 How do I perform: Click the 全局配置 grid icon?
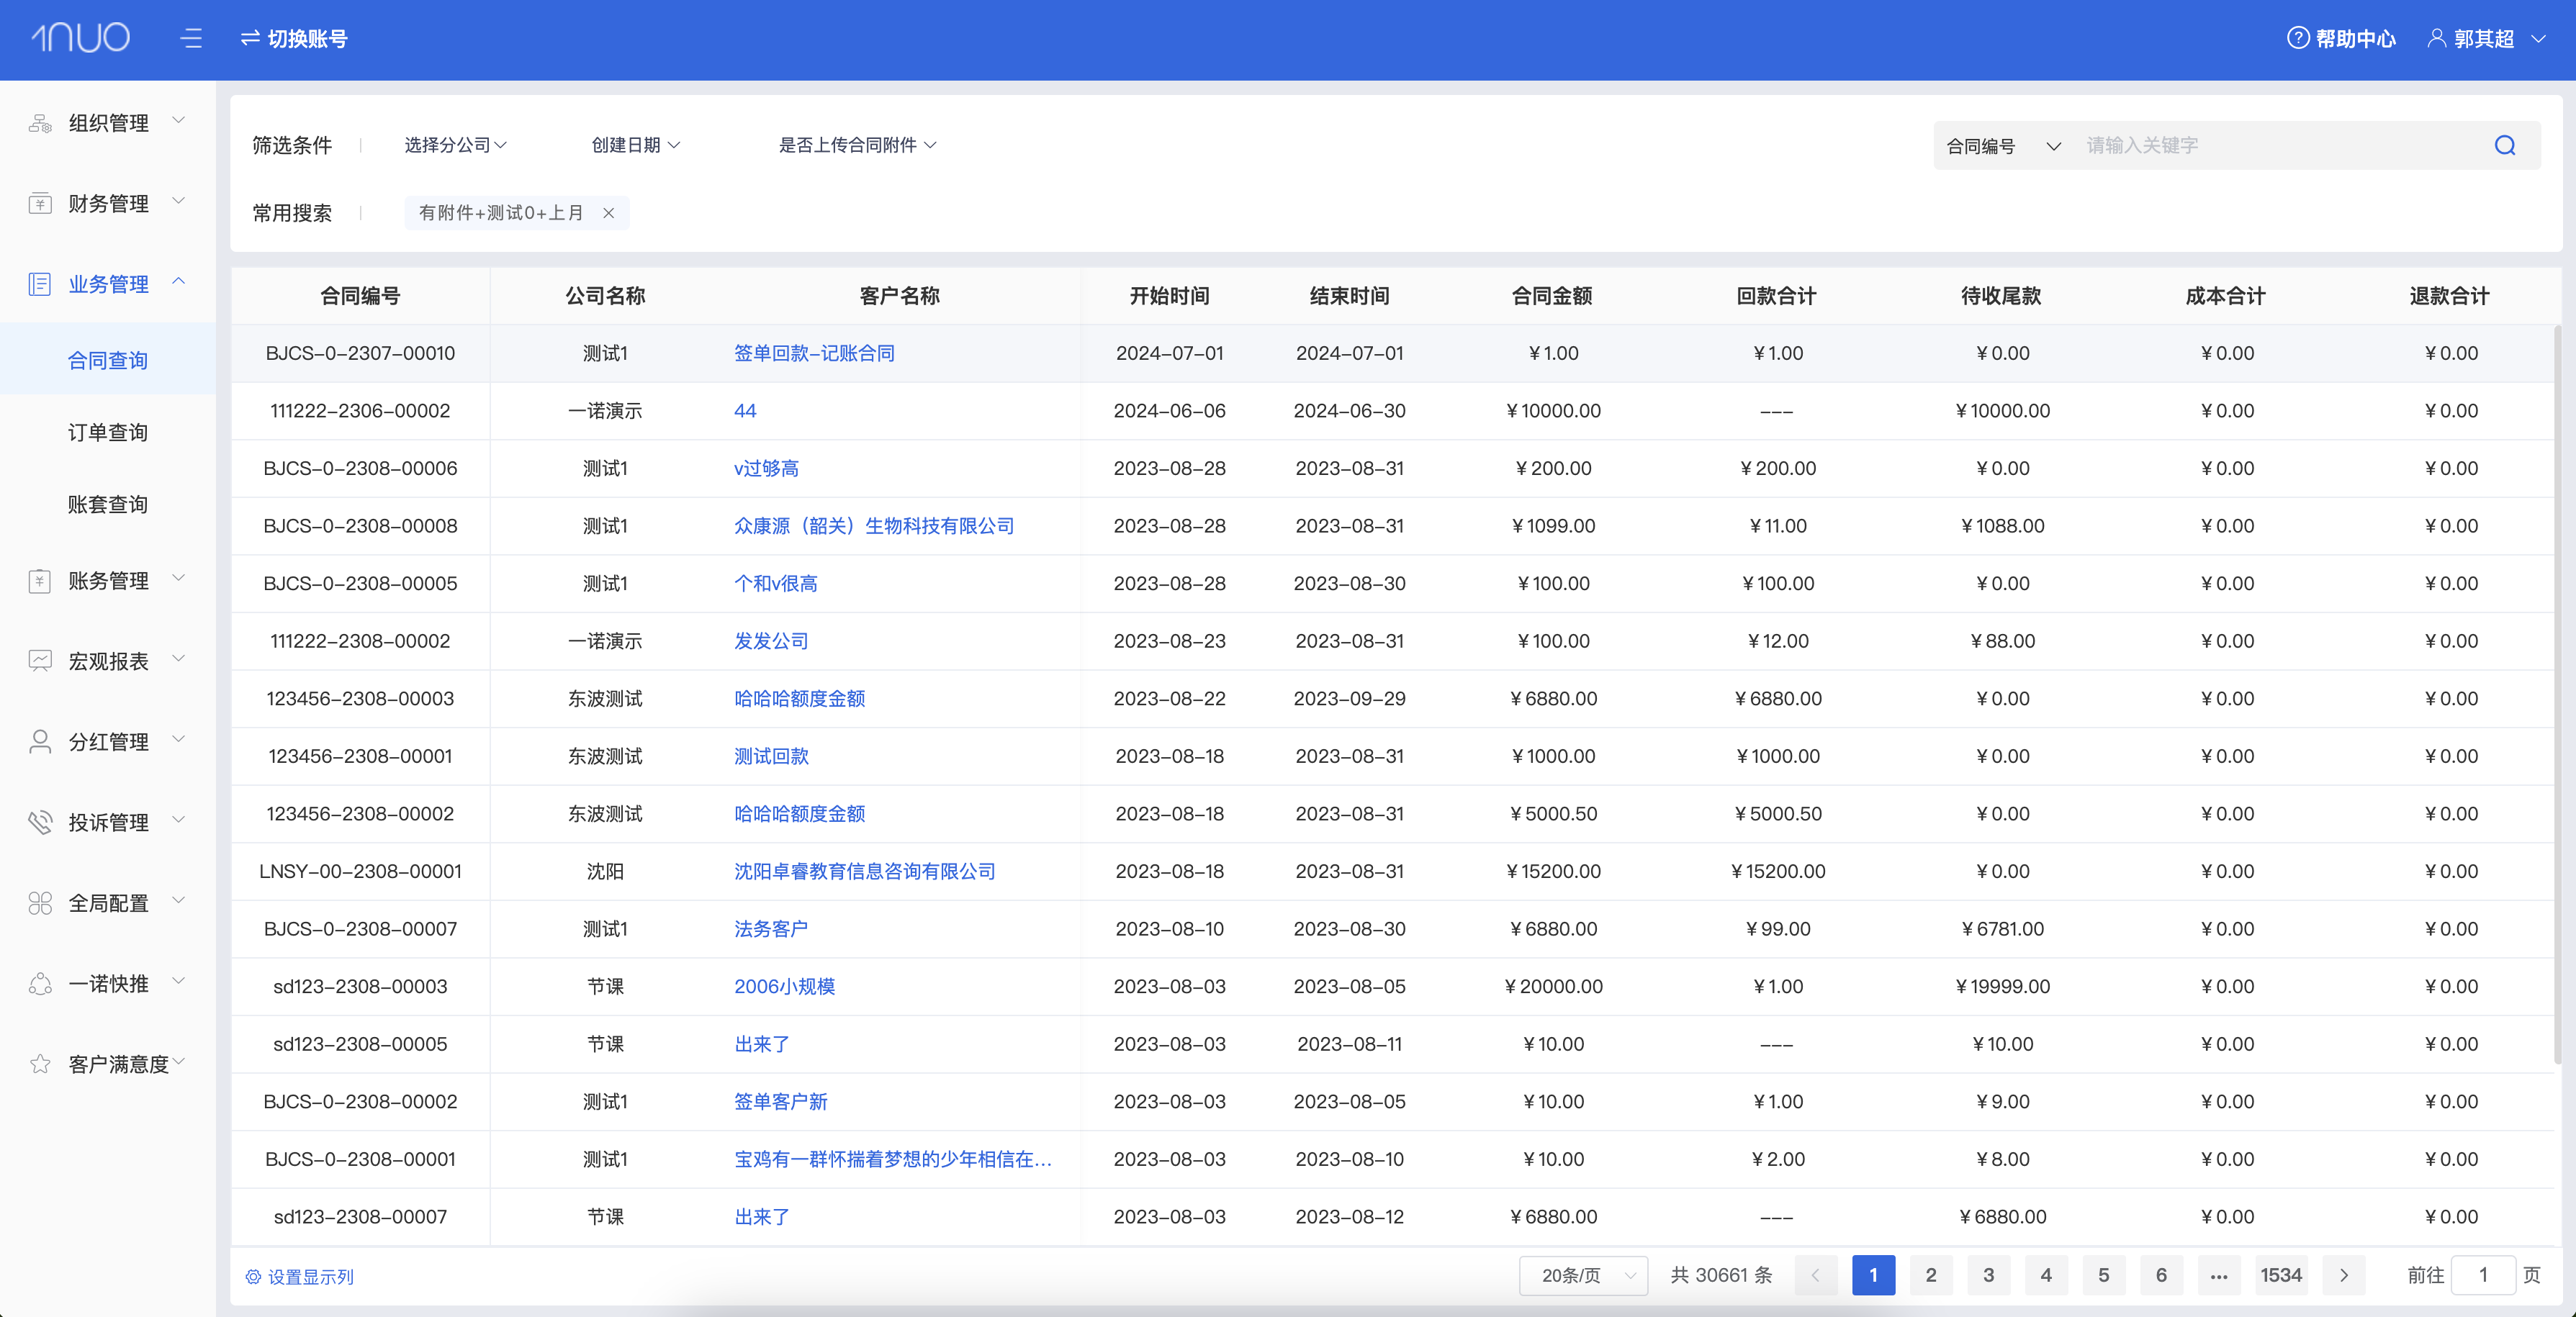(x=40, y=903)
